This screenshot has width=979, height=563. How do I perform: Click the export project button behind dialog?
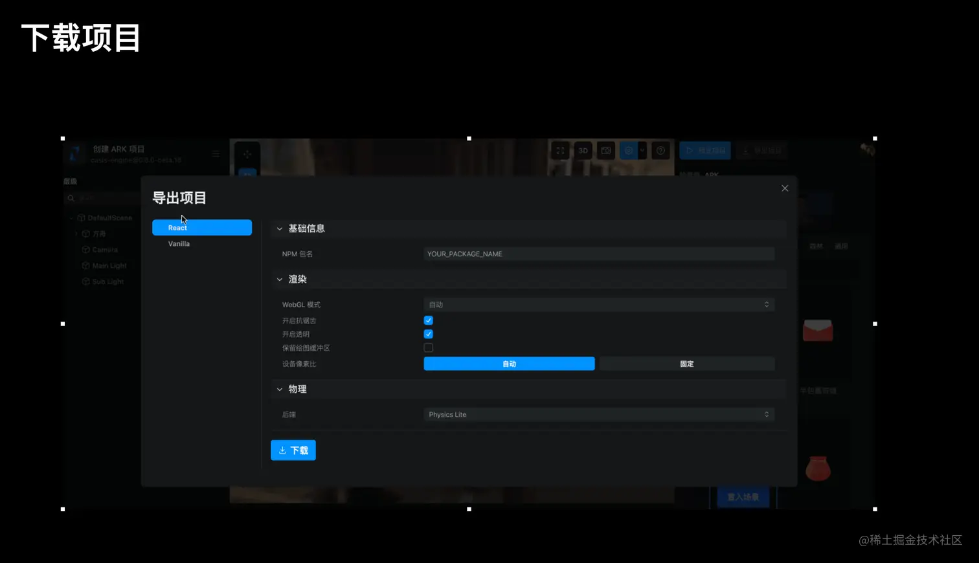762,151
